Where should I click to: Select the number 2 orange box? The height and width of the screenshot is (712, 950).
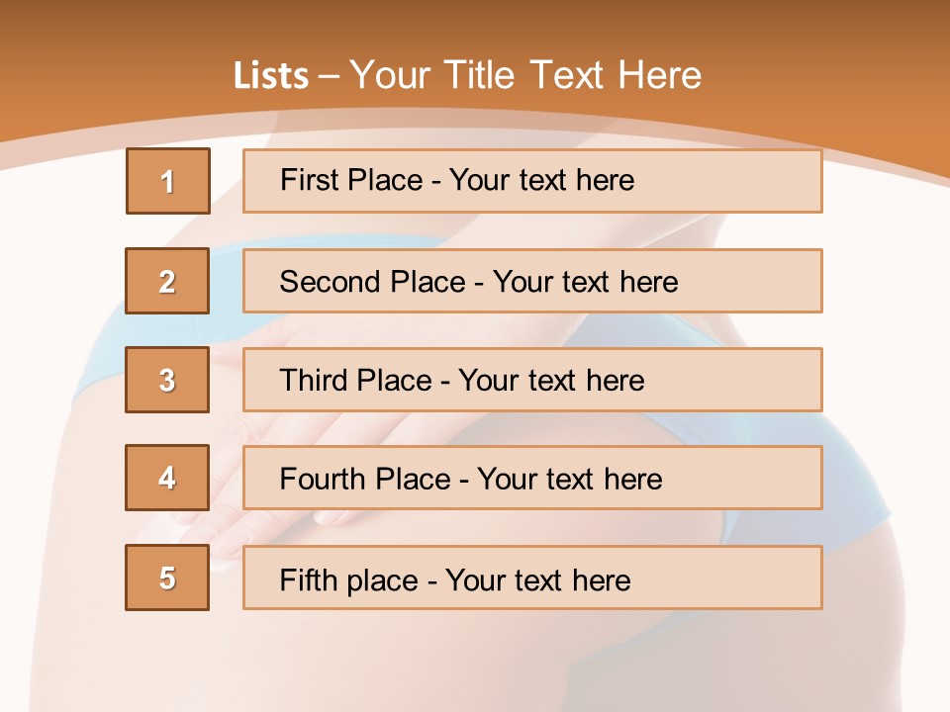[x=167, y=281]
